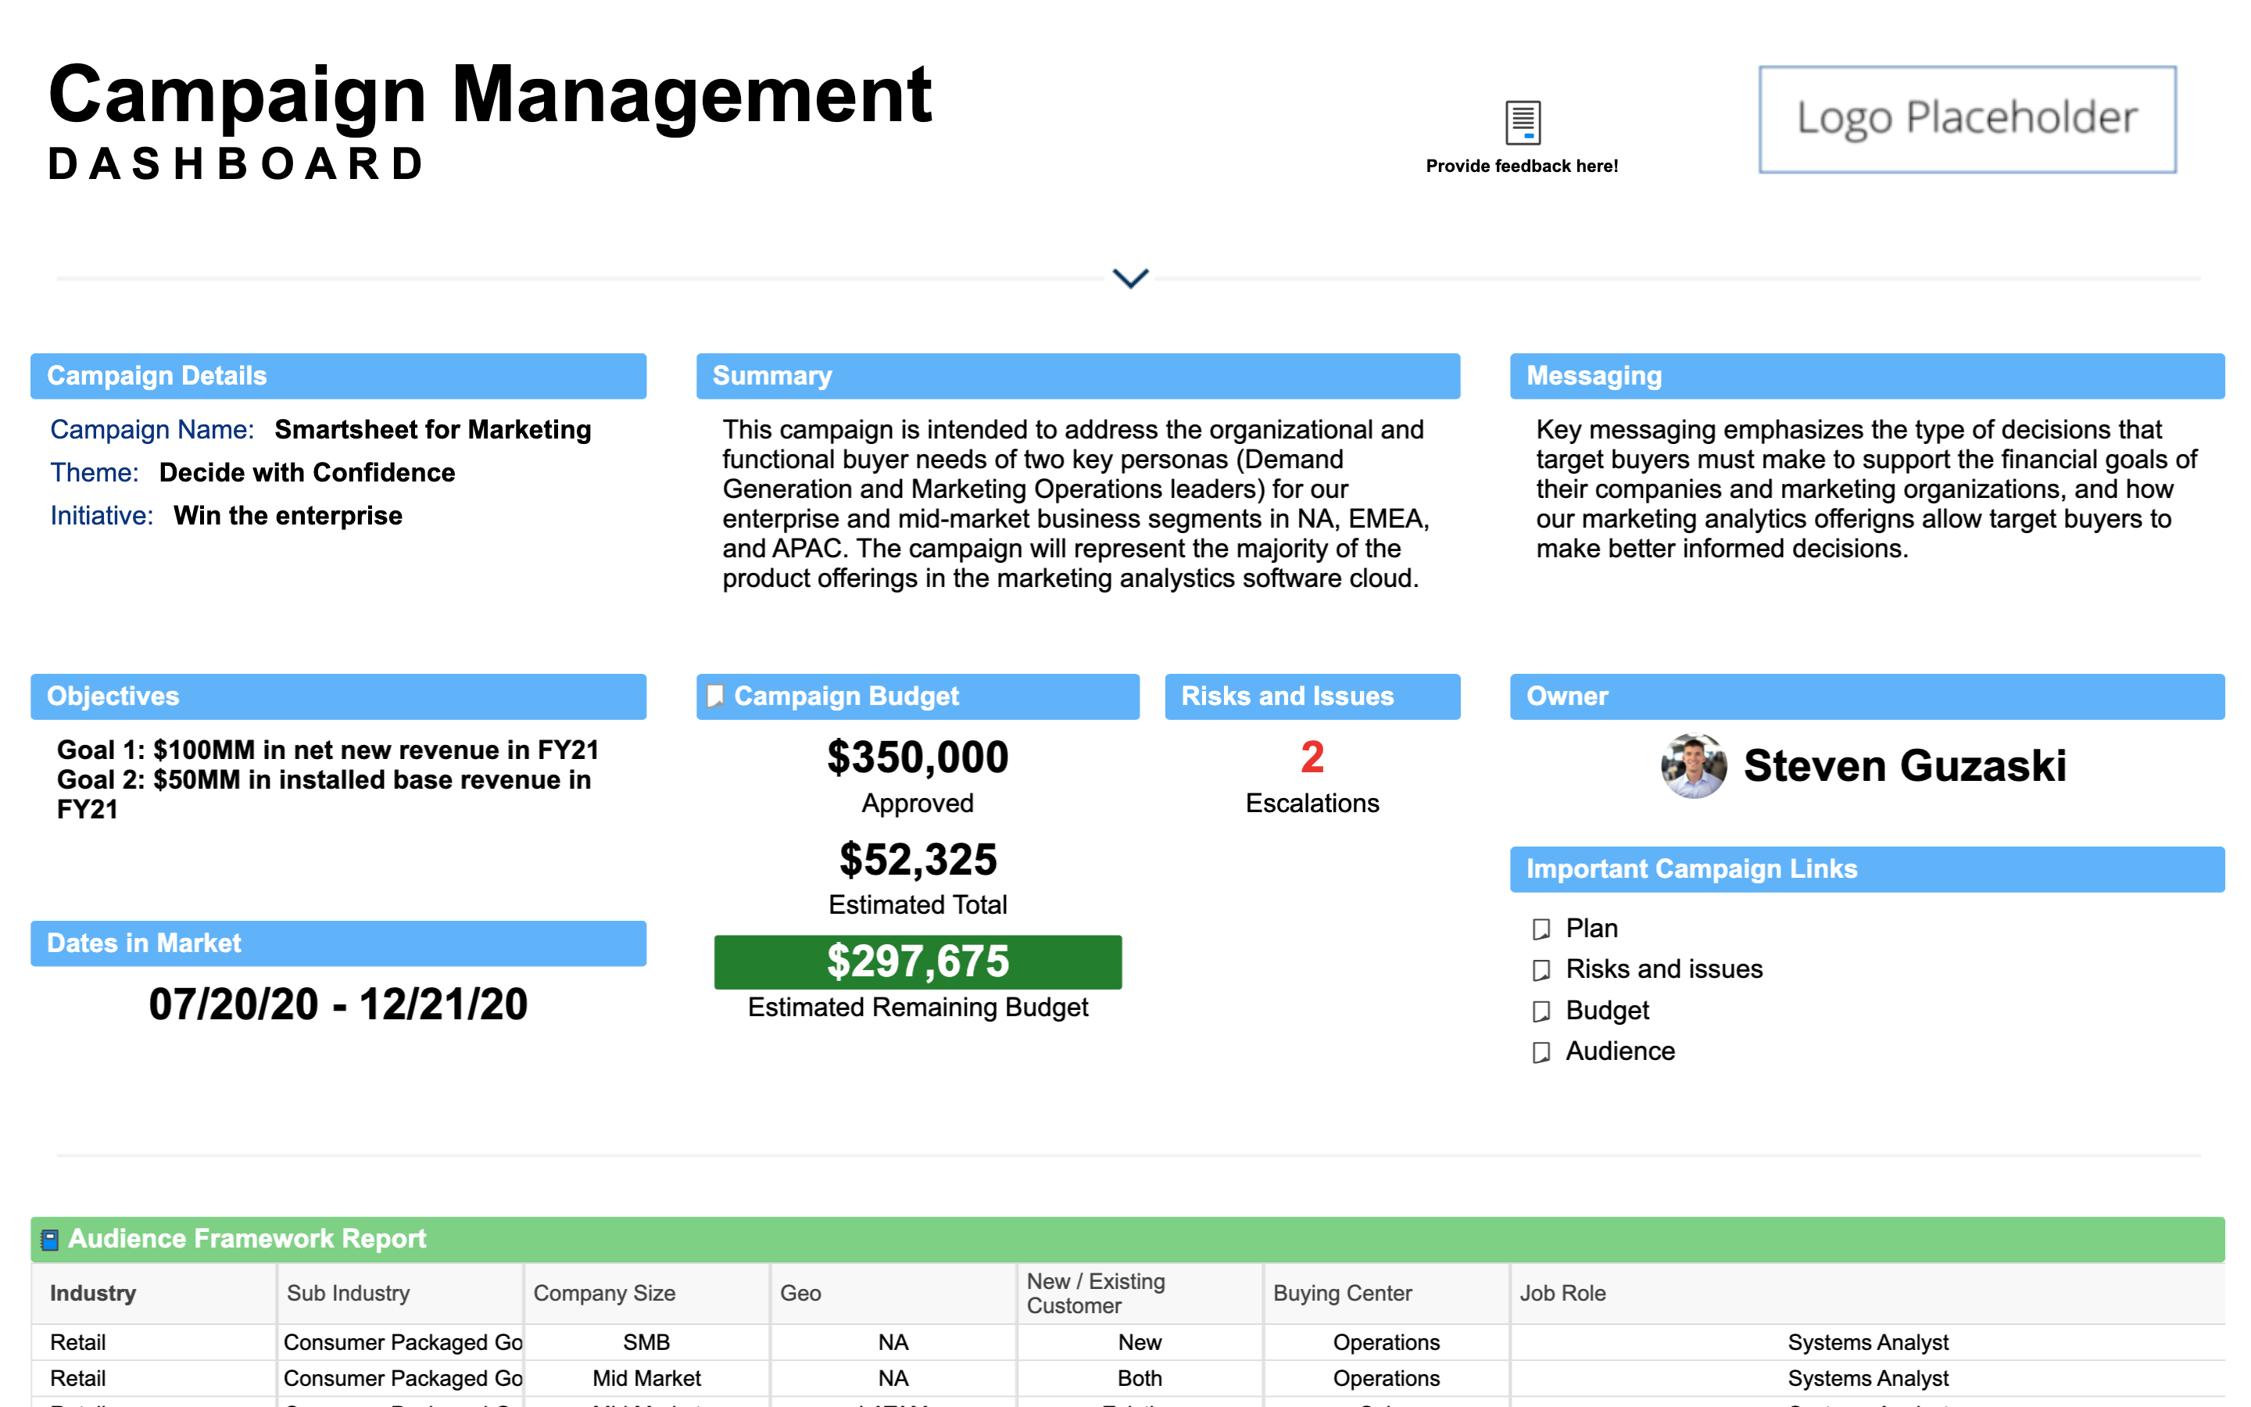Click the Logo Placeholder image
Image resolution: width=2251 pixels, height=1407 pixels.
pos(1967,119)
